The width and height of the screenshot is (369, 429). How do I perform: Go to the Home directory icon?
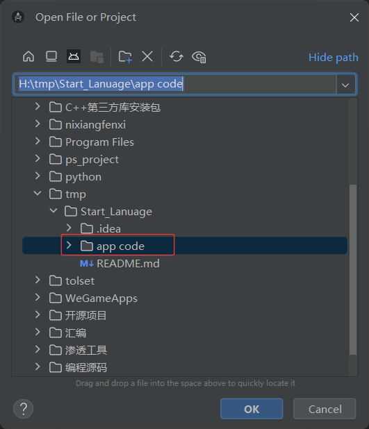(x=28, y=57)
